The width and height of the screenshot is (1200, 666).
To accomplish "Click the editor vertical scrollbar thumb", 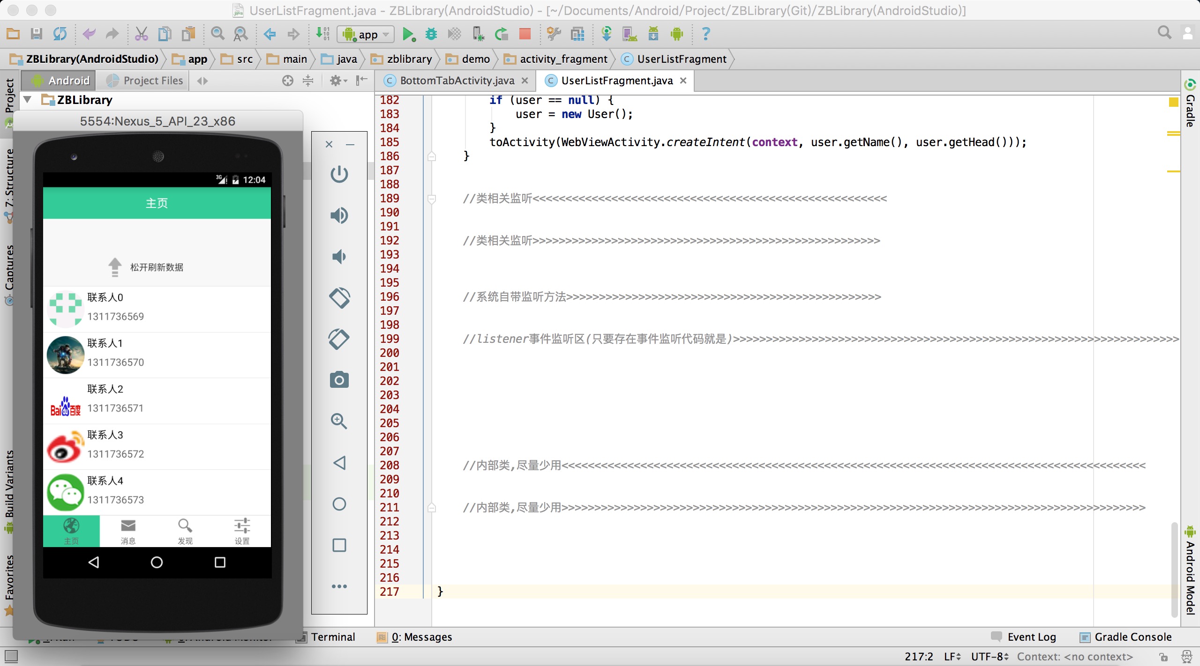I will (x=1174, y=569).
